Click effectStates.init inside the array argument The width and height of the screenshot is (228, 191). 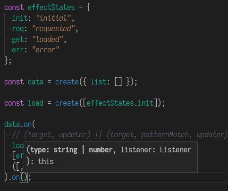point(120,103)
